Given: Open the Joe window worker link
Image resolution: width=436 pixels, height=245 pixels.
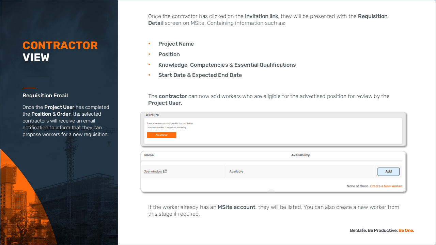Looking at the screenshot, I should pos(153,171).
